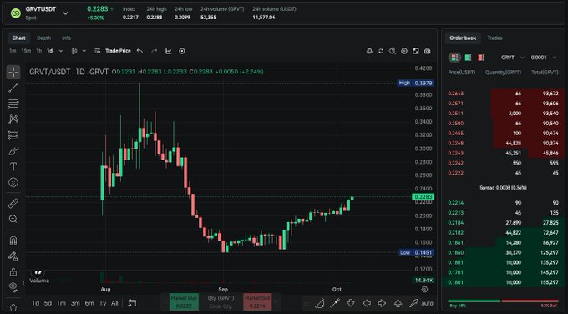Open the 0.0001 price grouping dropdown
The width and height of the screenshot is (568, 314).
pyautogui.click(x=544, y=58)
